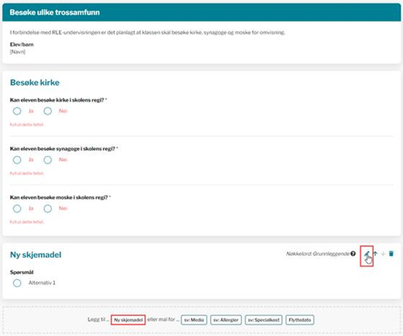Select the Alternativ 1 radio option

coord(17,283)
